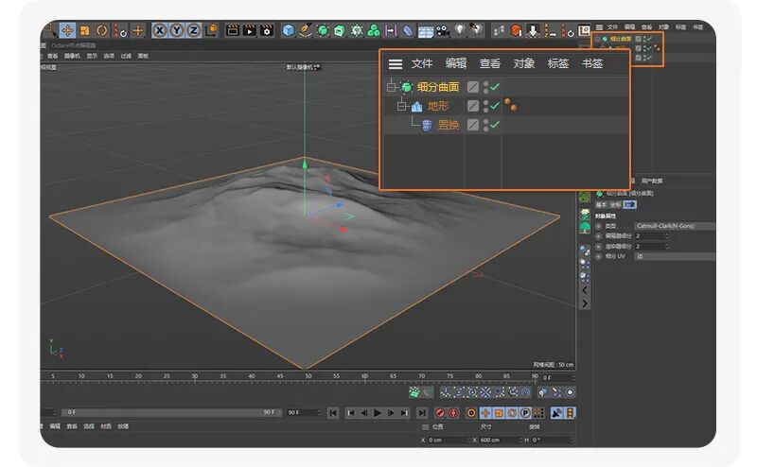Select the Rotate tool icon
The height and width of the screenshot is (467, 757).
[101, 30]
